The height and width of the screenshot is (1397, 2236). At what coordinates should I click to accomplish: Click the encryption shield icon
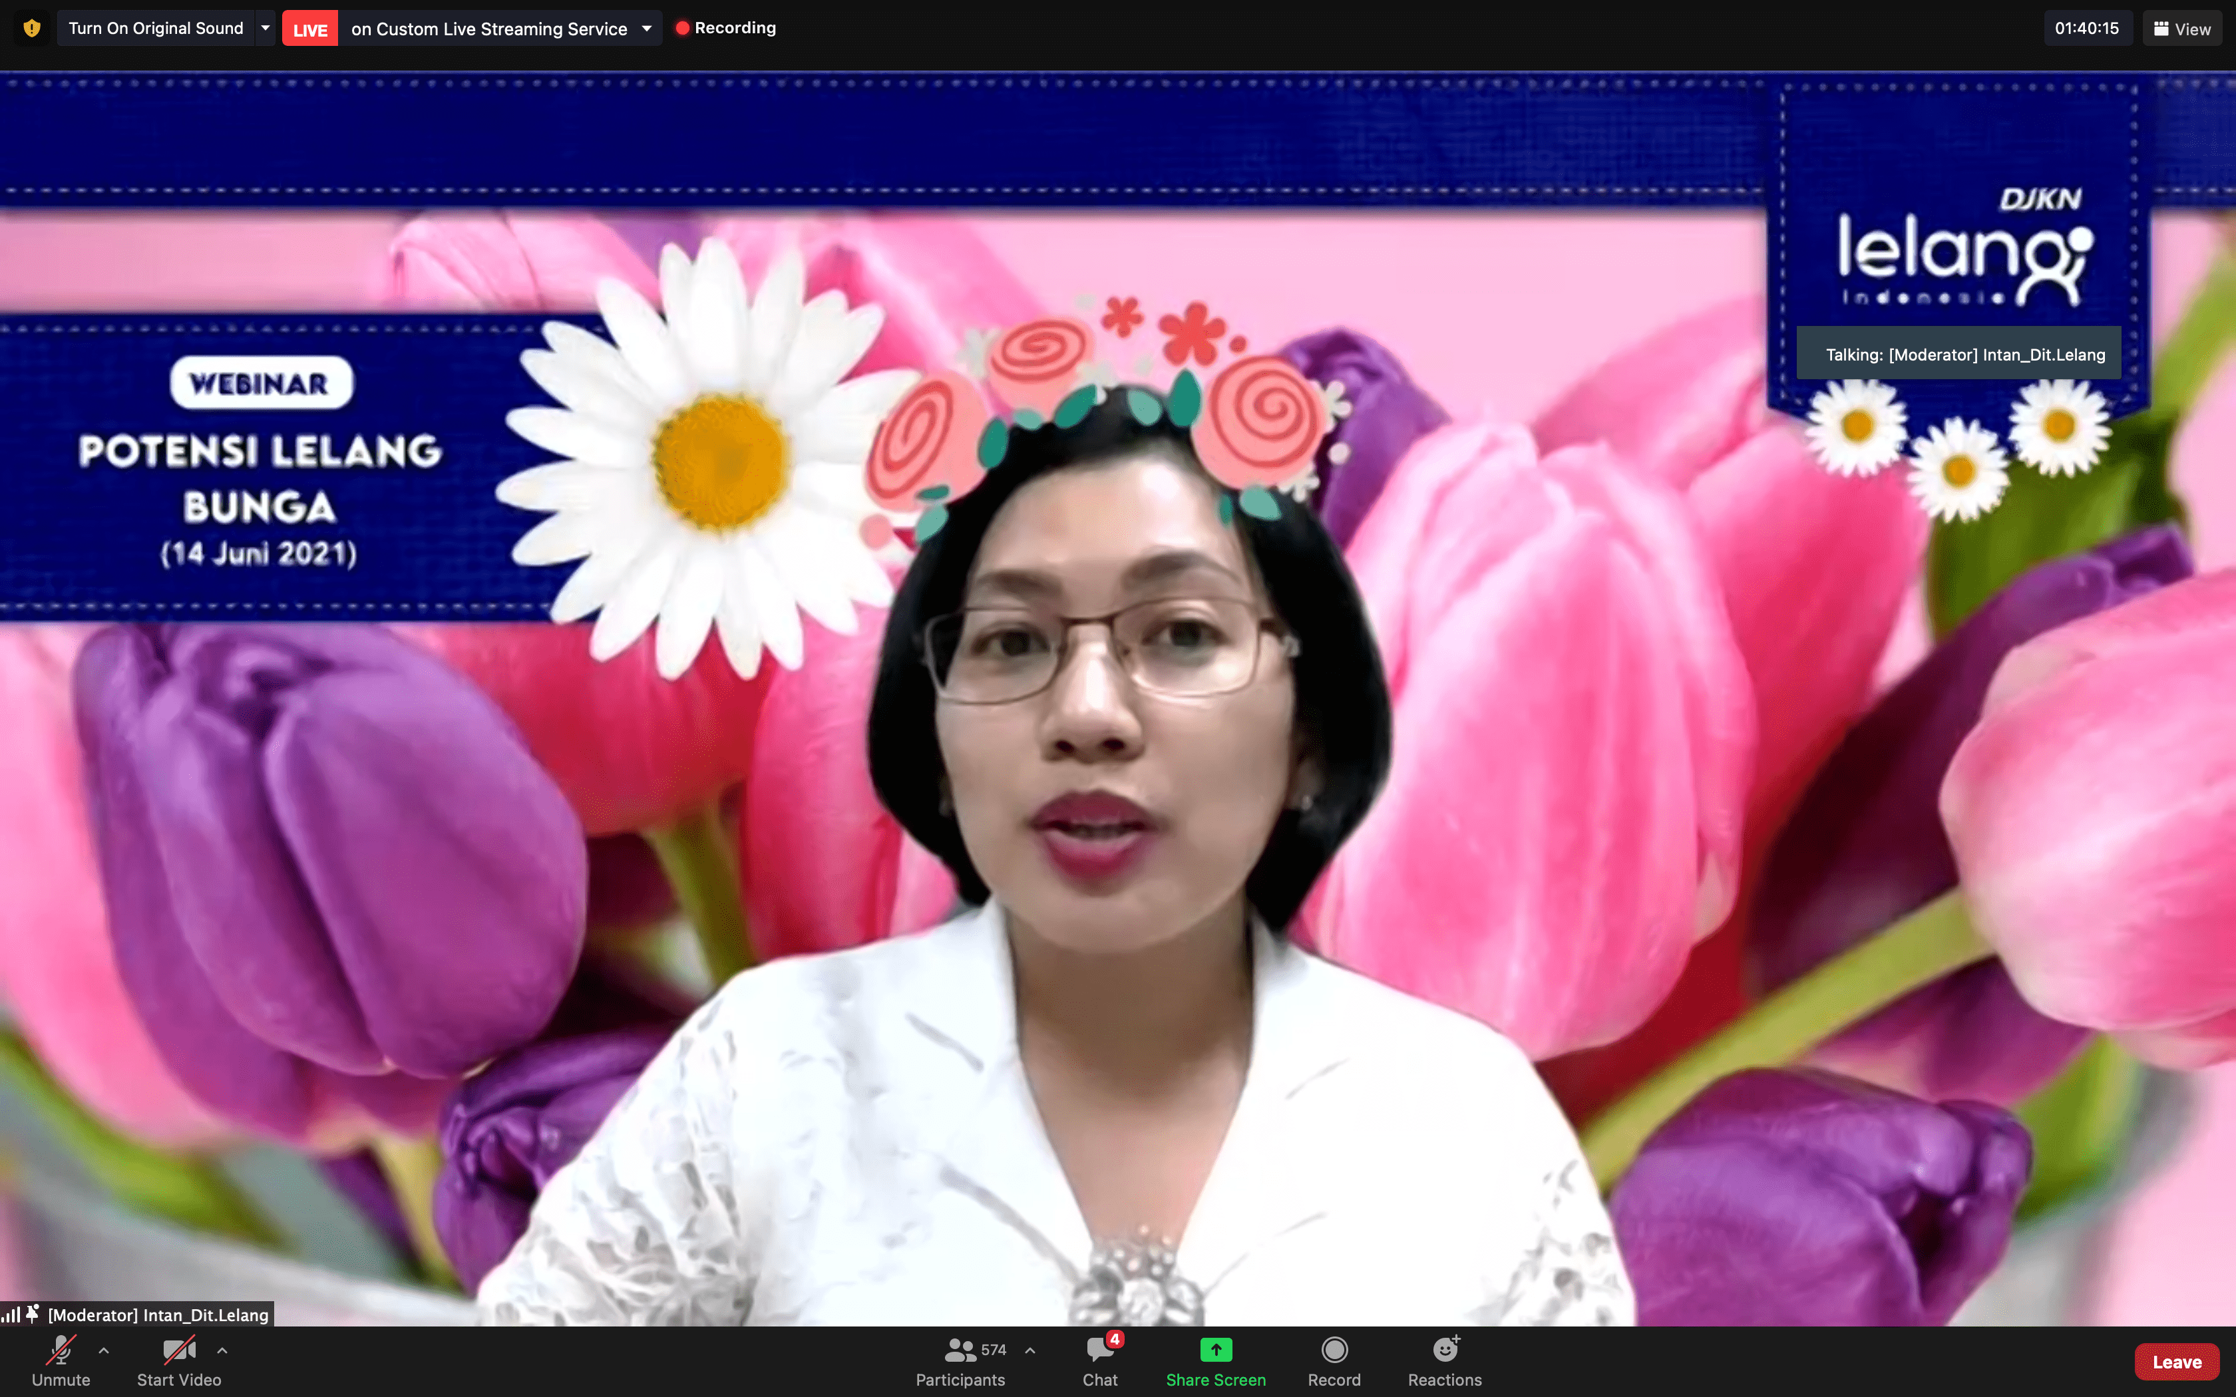[31, 28]
